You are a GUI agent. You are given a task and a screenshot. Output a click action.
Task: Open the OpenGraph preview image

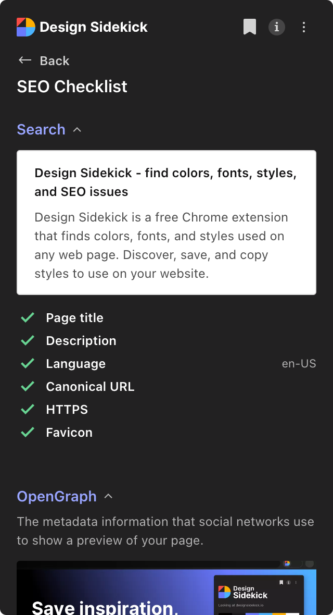click(x=166, y=588)
